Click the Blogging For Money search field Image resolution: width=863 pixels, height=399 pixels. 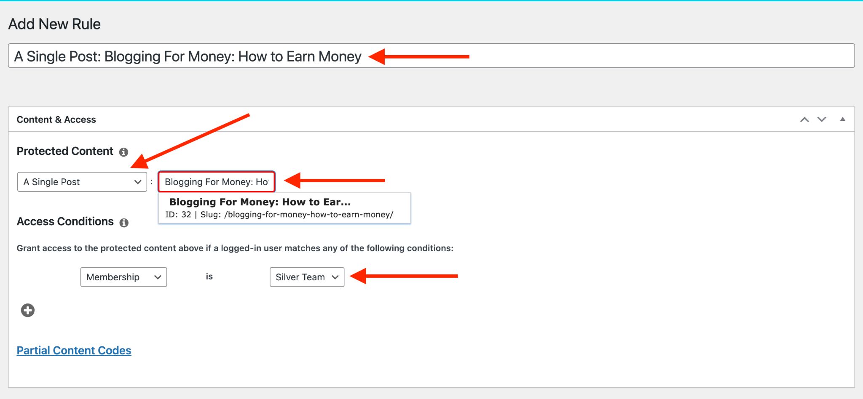[217, 182]
